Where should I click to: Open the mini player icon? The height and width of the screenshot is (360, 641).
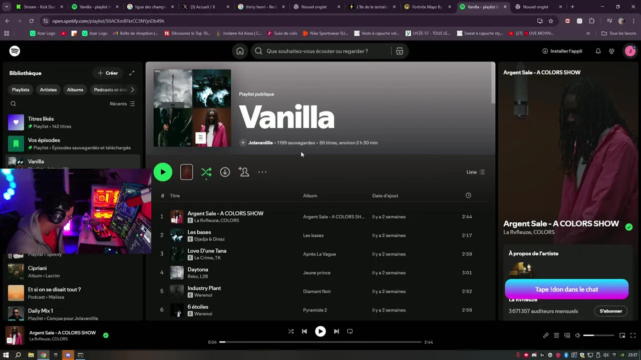(622, 335)
